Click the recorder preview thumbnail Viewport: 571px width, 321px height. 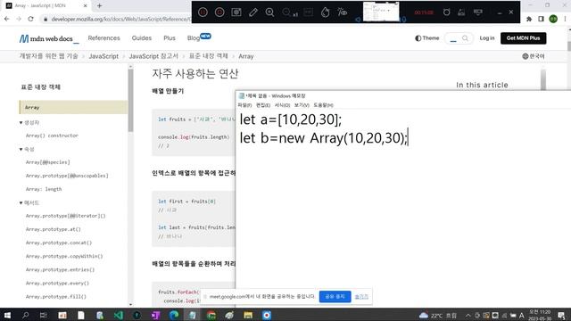[381, 12]
